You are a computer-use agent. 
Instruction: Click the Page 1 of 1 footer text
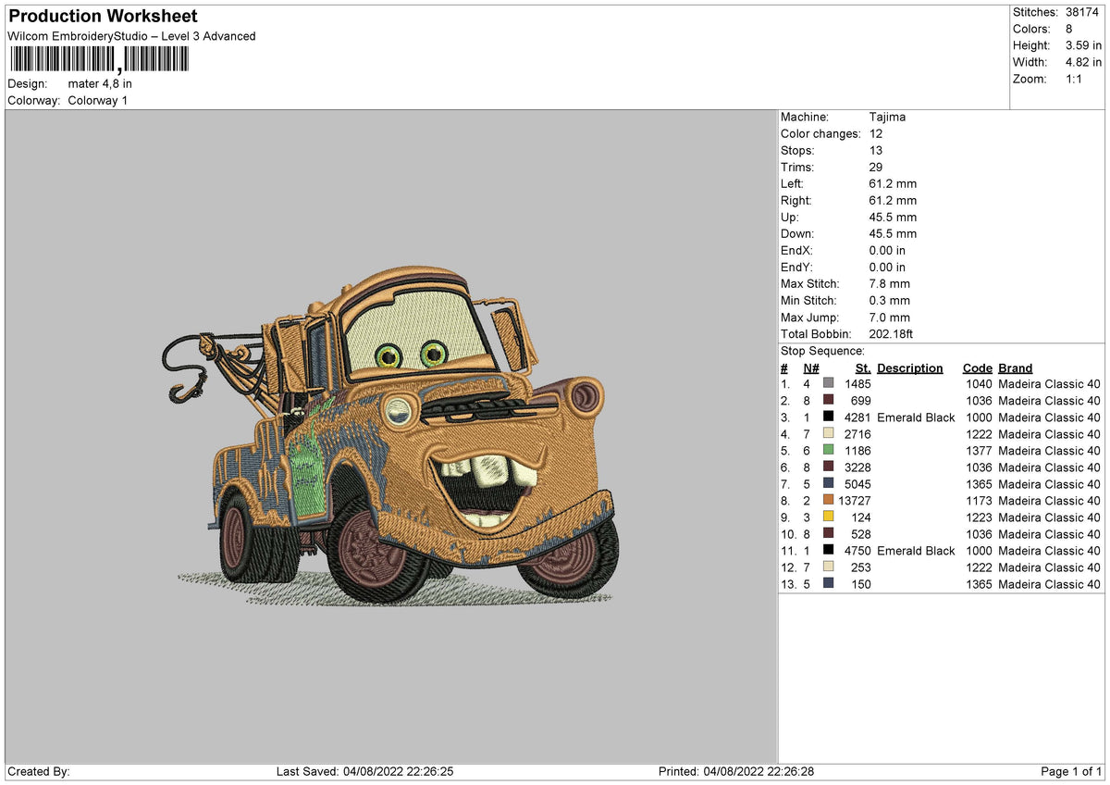pos(1072,772)
